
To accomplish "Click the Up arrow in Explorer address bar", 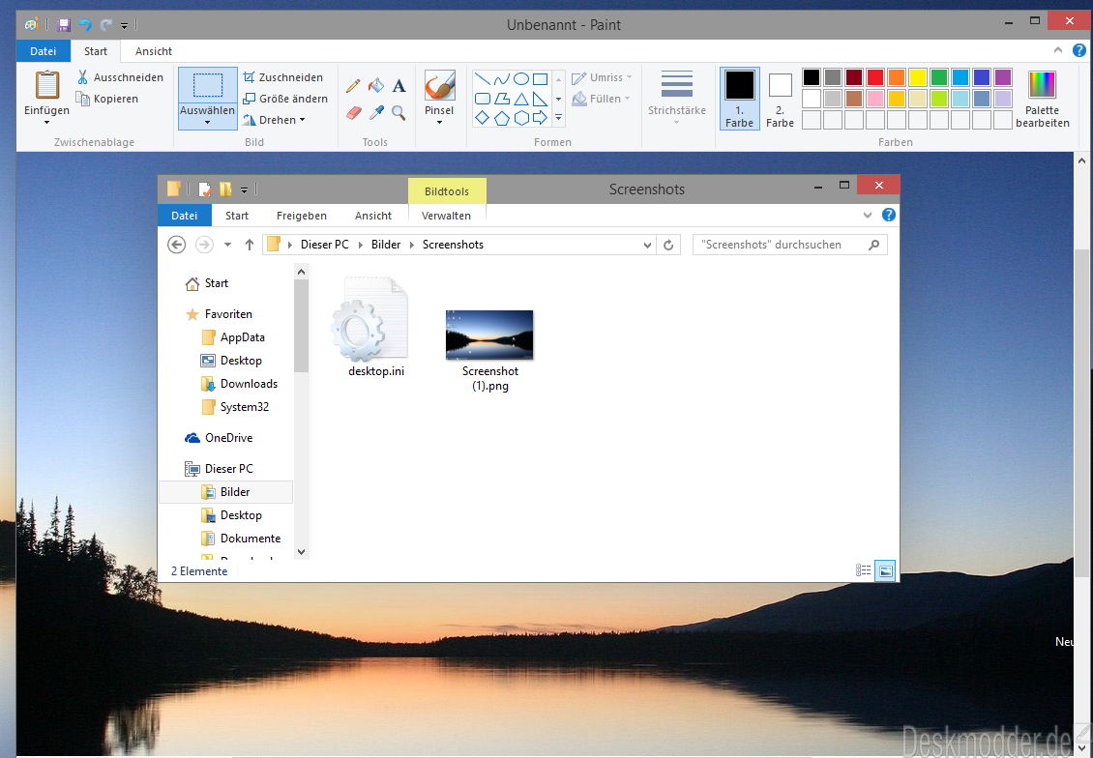I will (x=249, y=245).
